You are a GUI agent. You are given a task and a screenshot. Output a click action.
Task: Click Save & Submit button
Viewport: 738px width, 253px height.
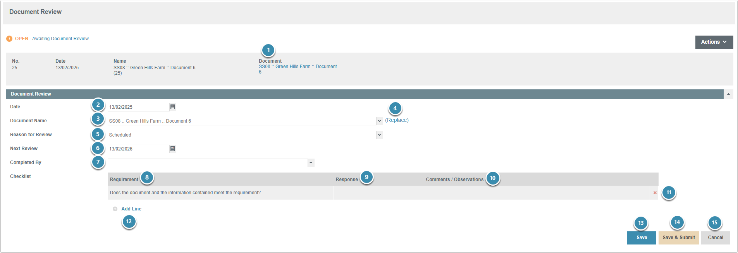(x=678, y=238)
